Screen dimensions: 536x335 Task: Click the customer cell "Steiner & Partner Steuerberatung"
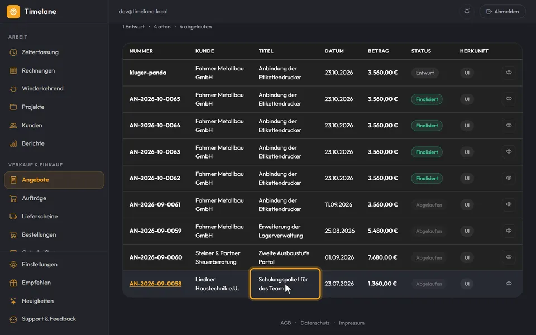coord(218,257)
